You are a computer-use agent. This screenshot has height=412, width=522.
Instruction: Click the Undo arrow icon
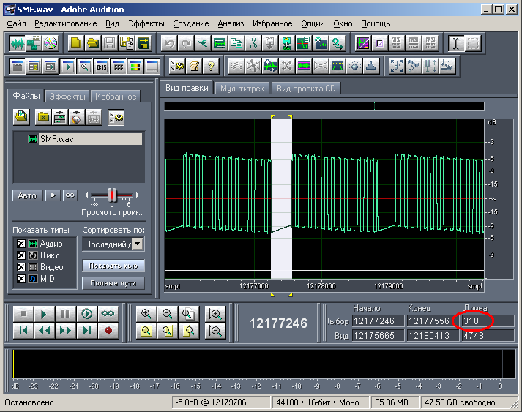(x=169, y=43)
